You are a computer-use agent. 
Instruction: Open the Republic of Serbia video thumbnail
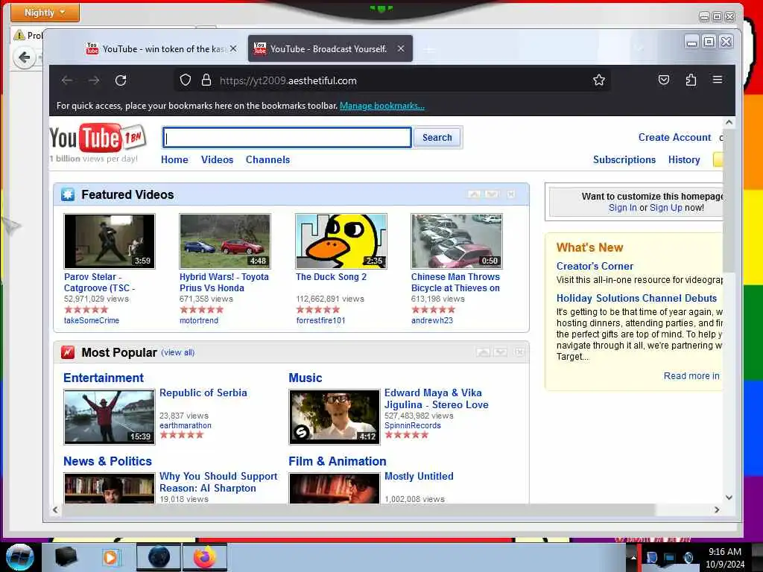click(110, 417)
